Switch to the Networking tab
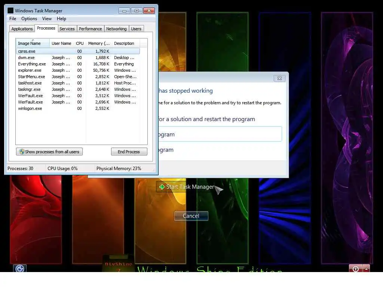 click(x=116, y=29)
